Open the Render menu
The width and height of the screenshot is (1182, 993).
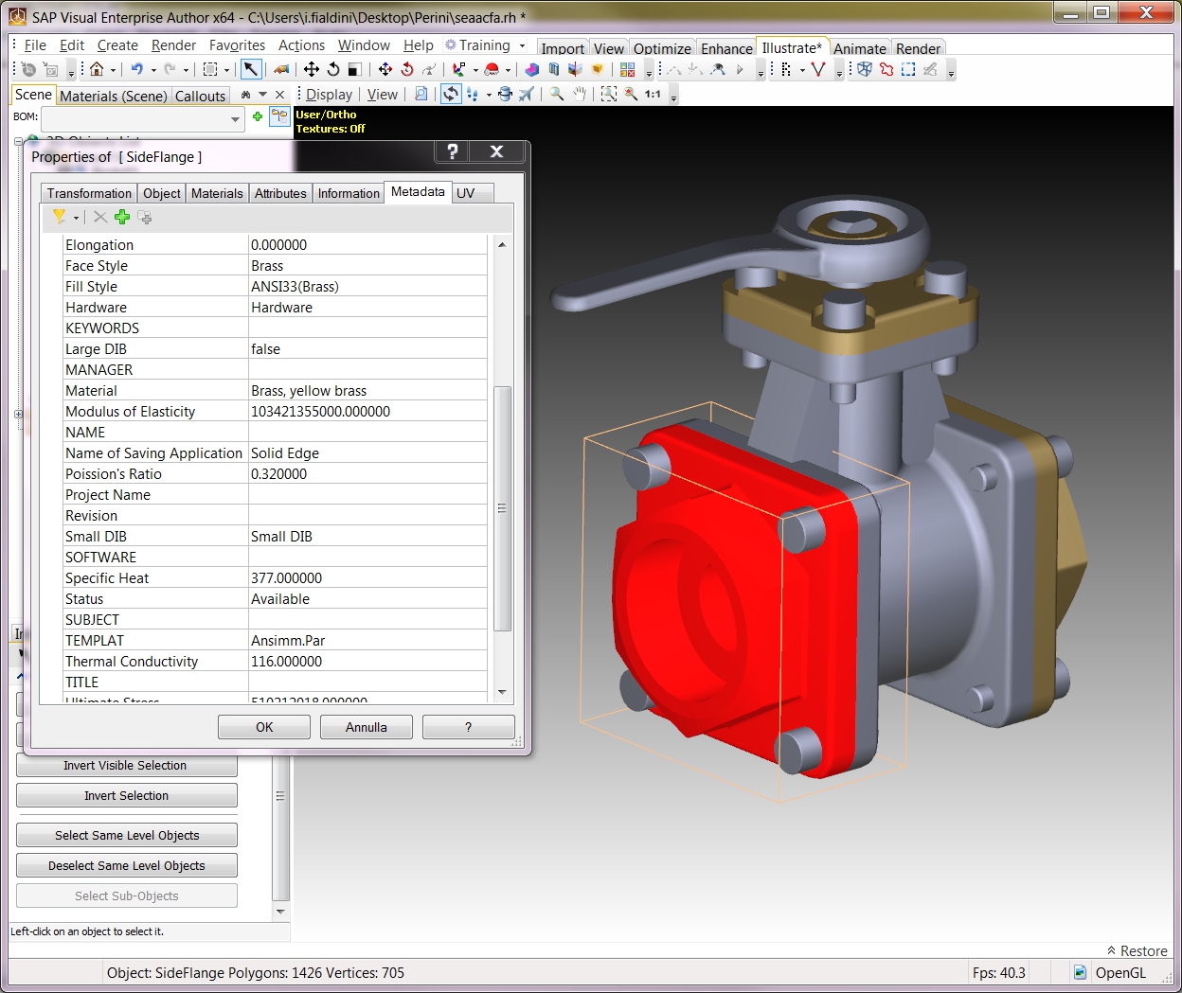coord(174,45)
